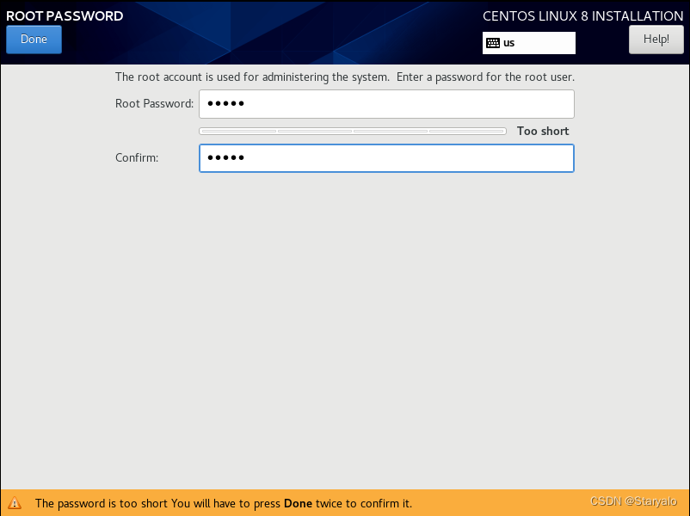This screenshot has width=690, height=516.
Task: Click the keyboard layout icon
Action: 493,43
